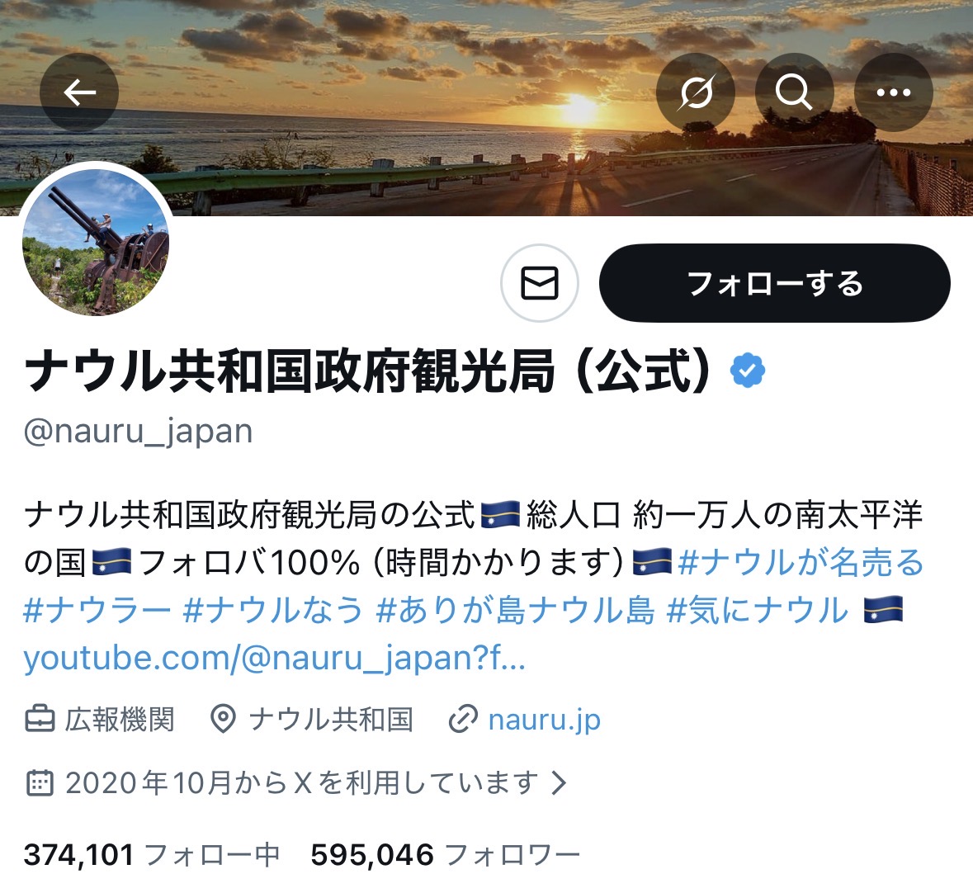The height and width of the screenshot is (874, 973).
Task: Open hashtag #ナウルが名売る
Action: coord(801,562)
